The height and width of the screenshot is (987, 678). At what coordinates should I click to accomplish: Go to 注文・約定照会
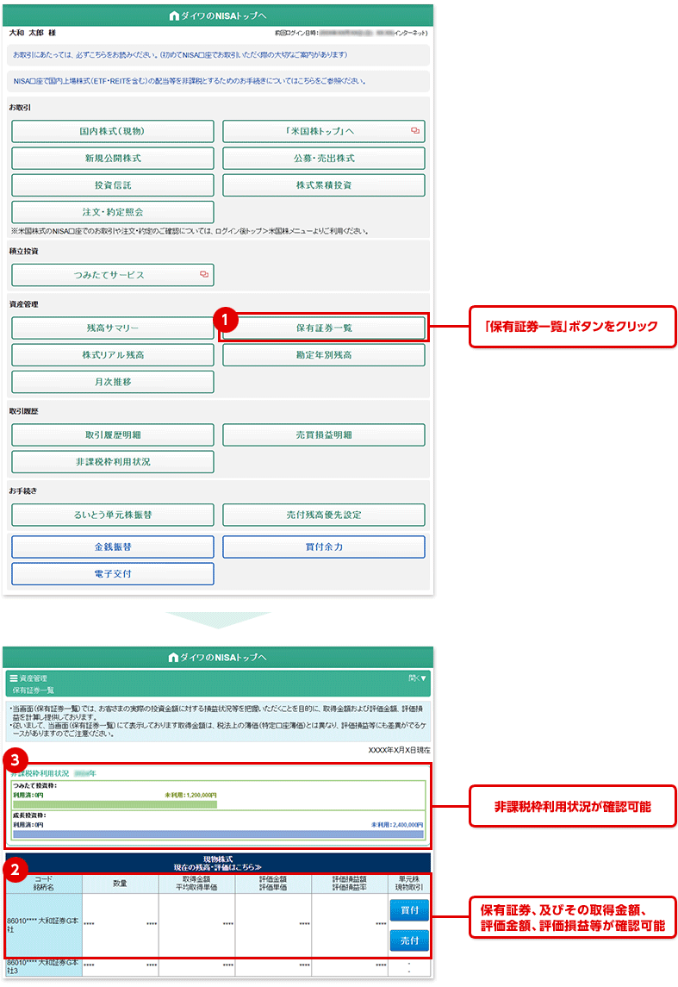click(x=113, y=212)
